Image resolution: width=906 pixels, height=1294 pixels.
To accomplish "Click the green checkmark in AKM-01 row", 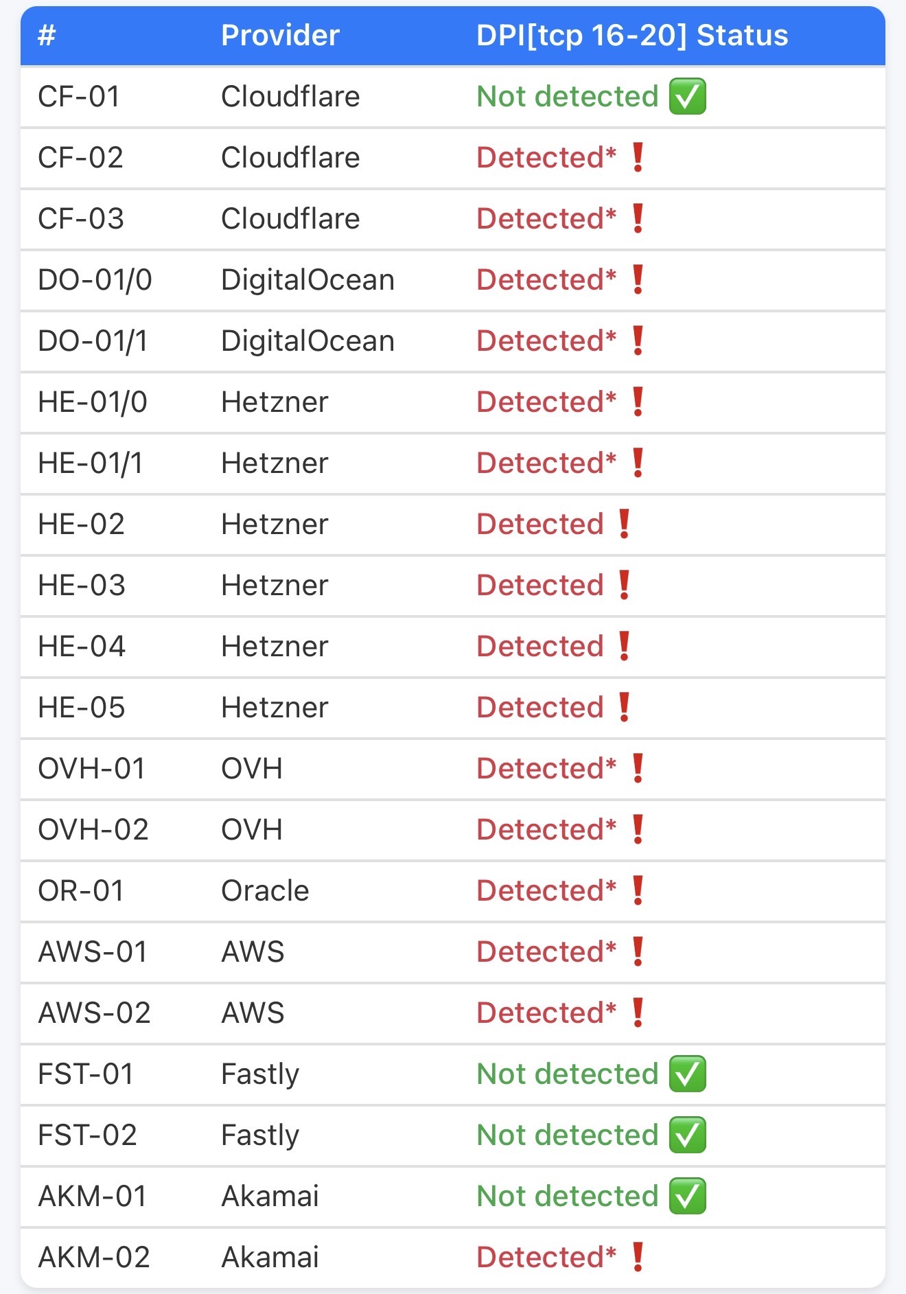I will [688, 1196].
